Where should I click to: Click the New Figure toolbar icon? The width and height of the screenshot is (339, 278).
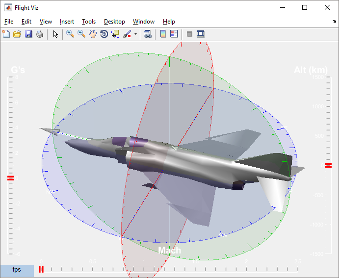click(x=6, y=34)
